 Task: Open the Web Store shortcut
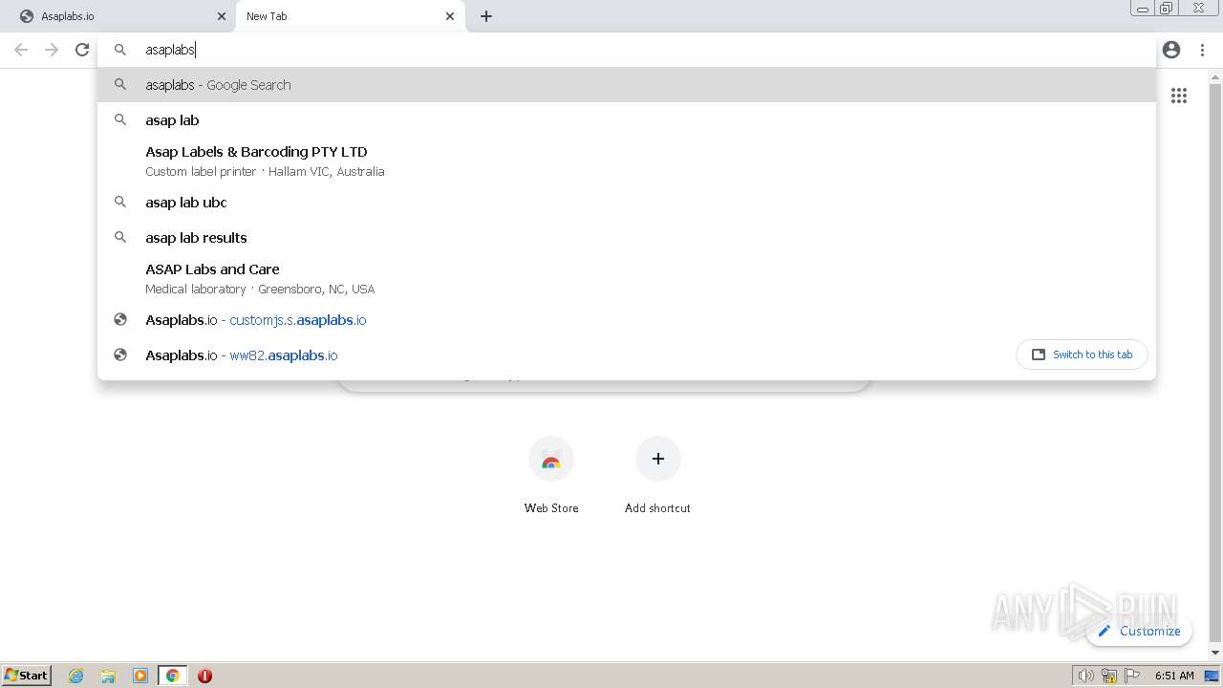pos(551,476)
